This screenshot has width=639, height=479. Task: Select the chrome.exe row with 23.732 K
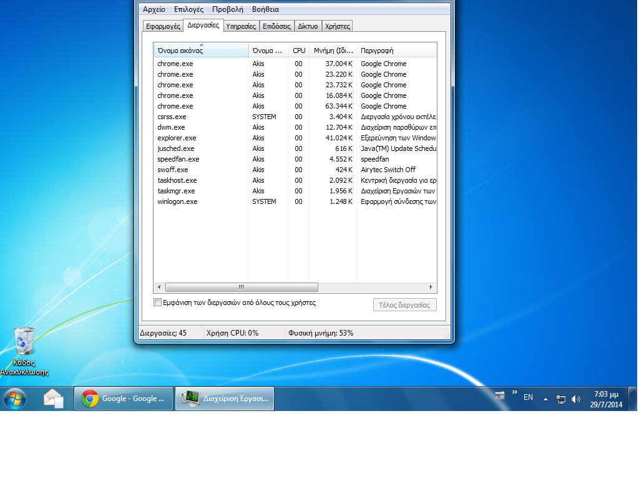(x=295, y=85)
